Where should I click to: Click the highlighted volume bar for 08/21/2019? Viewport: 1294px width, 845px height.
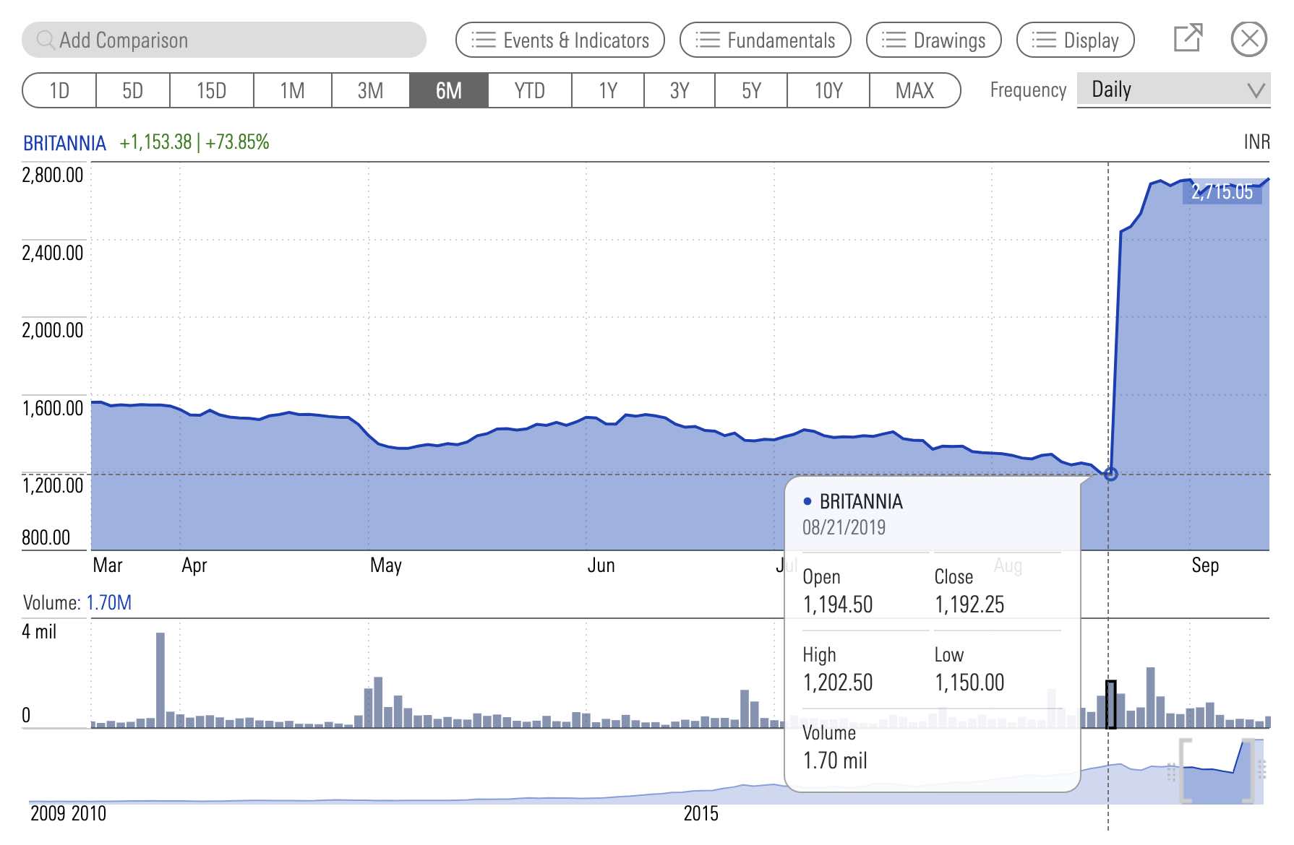click(x=1111, y=704)
